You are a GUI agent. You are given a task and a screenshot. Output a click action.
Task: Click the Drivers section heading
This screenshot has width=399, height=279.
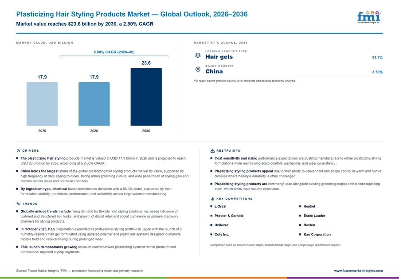[31, 151]
